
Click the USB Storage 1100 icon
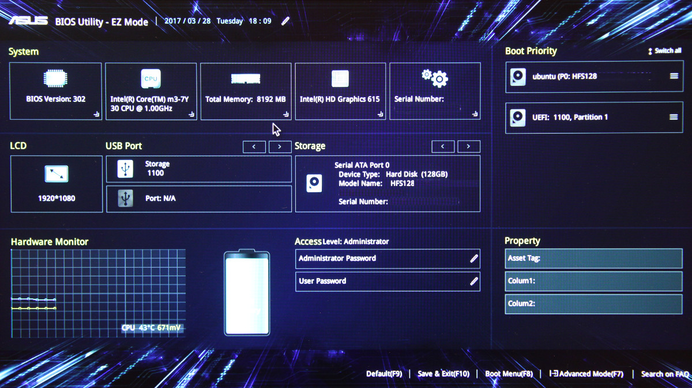pos(125,168)
